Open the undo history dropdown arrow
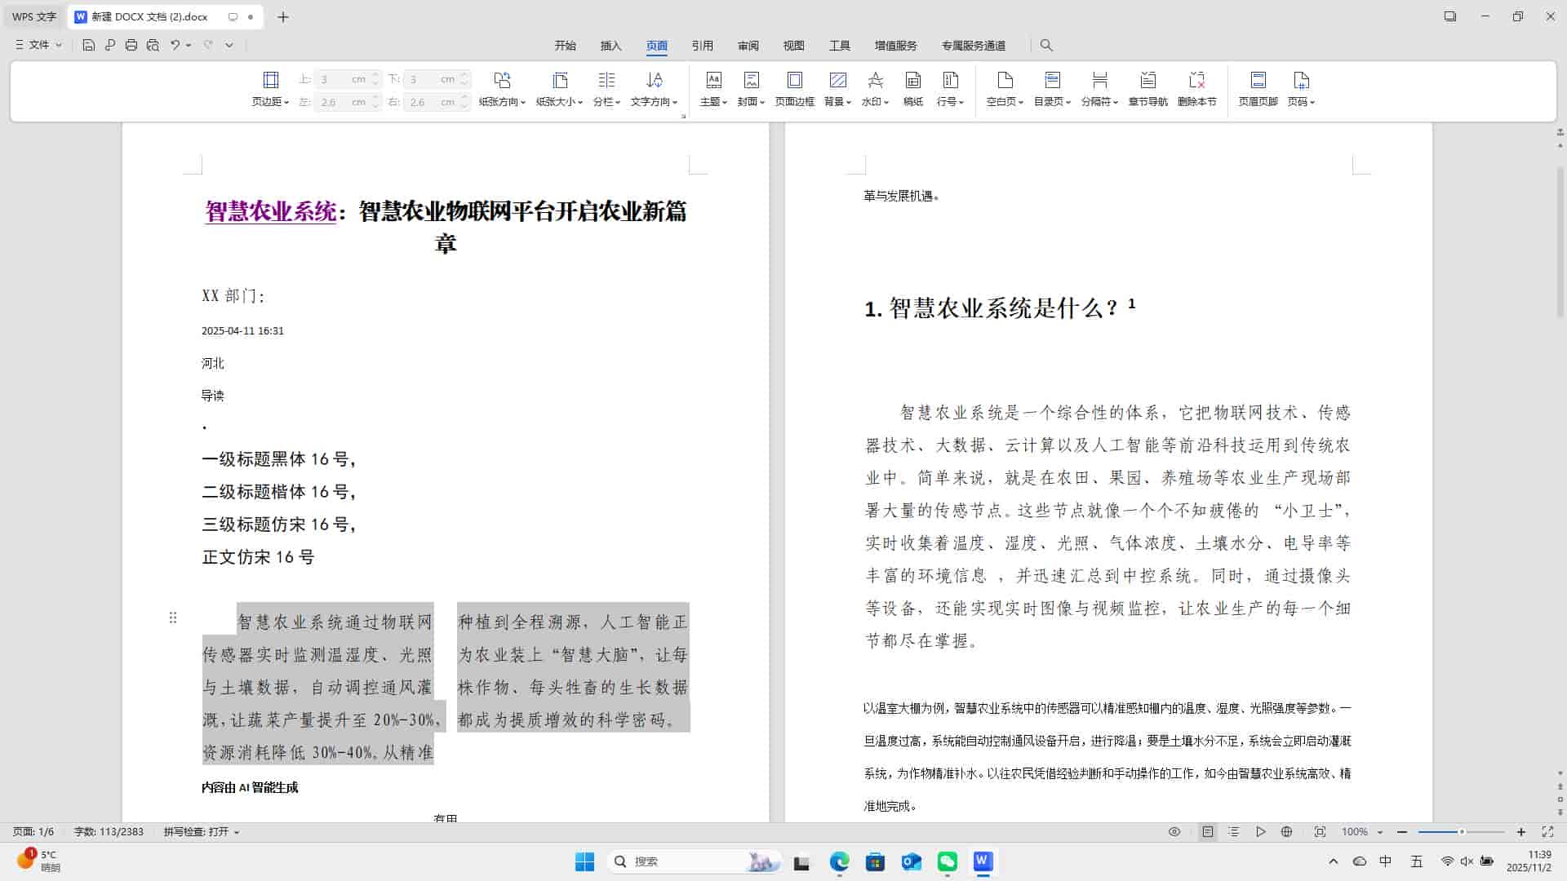Viewport: 1567px width, 881px height. [189, 45]
